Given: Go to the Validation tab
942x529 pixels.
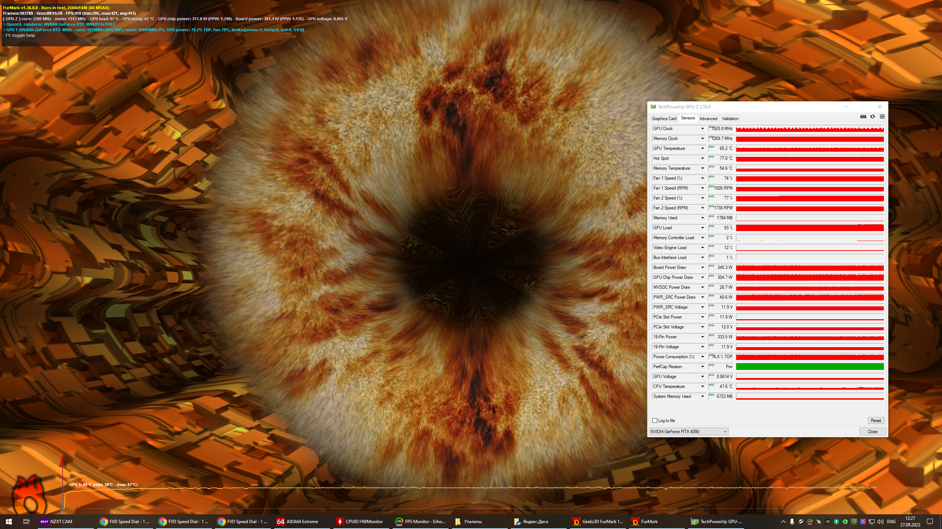Looking at the screenshot, I should pyautogui.click(x=730, y=119).
